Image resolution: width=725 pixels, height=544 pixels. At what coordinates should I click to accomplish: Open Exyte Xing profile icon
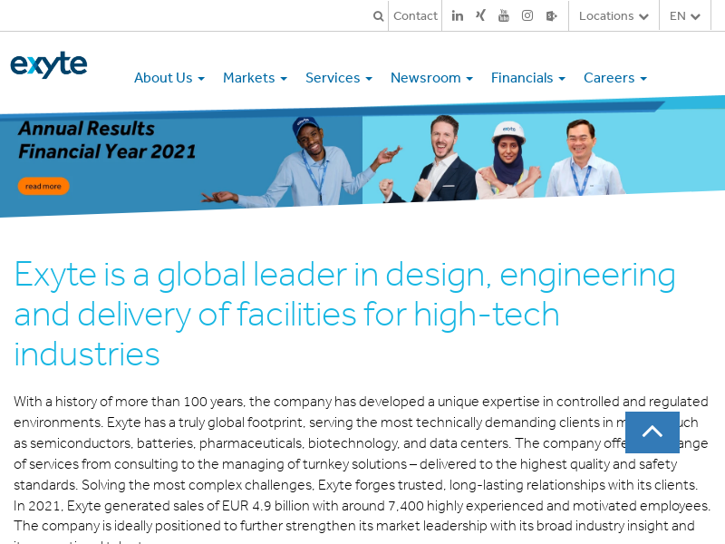pos(480,15)
